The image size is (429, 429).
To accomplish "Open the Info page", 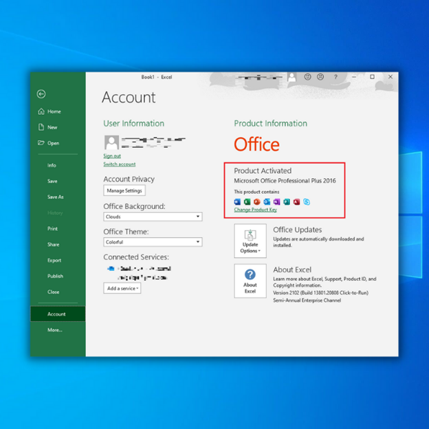I will click(x=52, y=165).
